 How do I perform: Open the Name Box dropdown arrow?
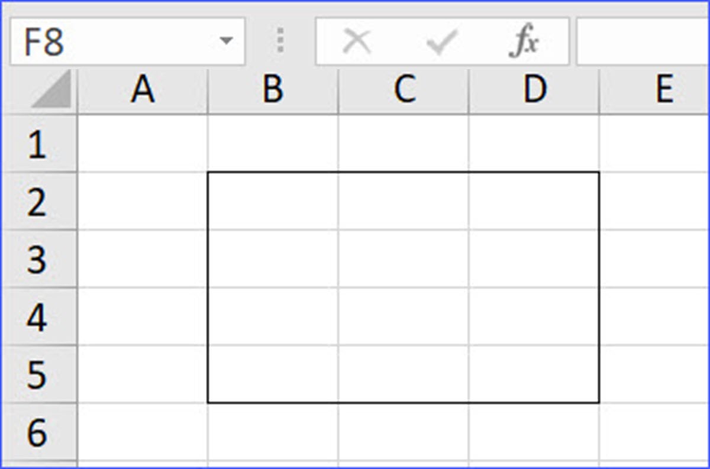227,40
